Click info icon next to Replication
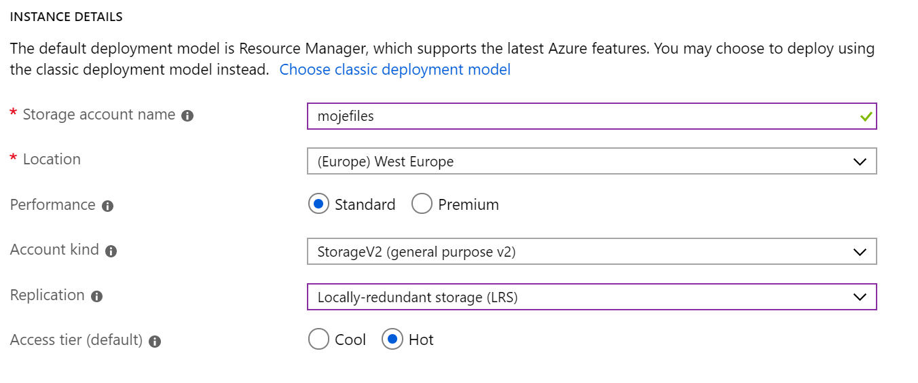918x383 pixels. pyautogui.click(x=96, y=297)
